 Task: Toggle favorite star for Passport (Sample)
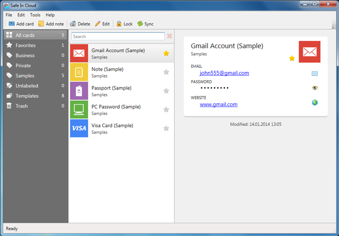click(x=166, y=91)
